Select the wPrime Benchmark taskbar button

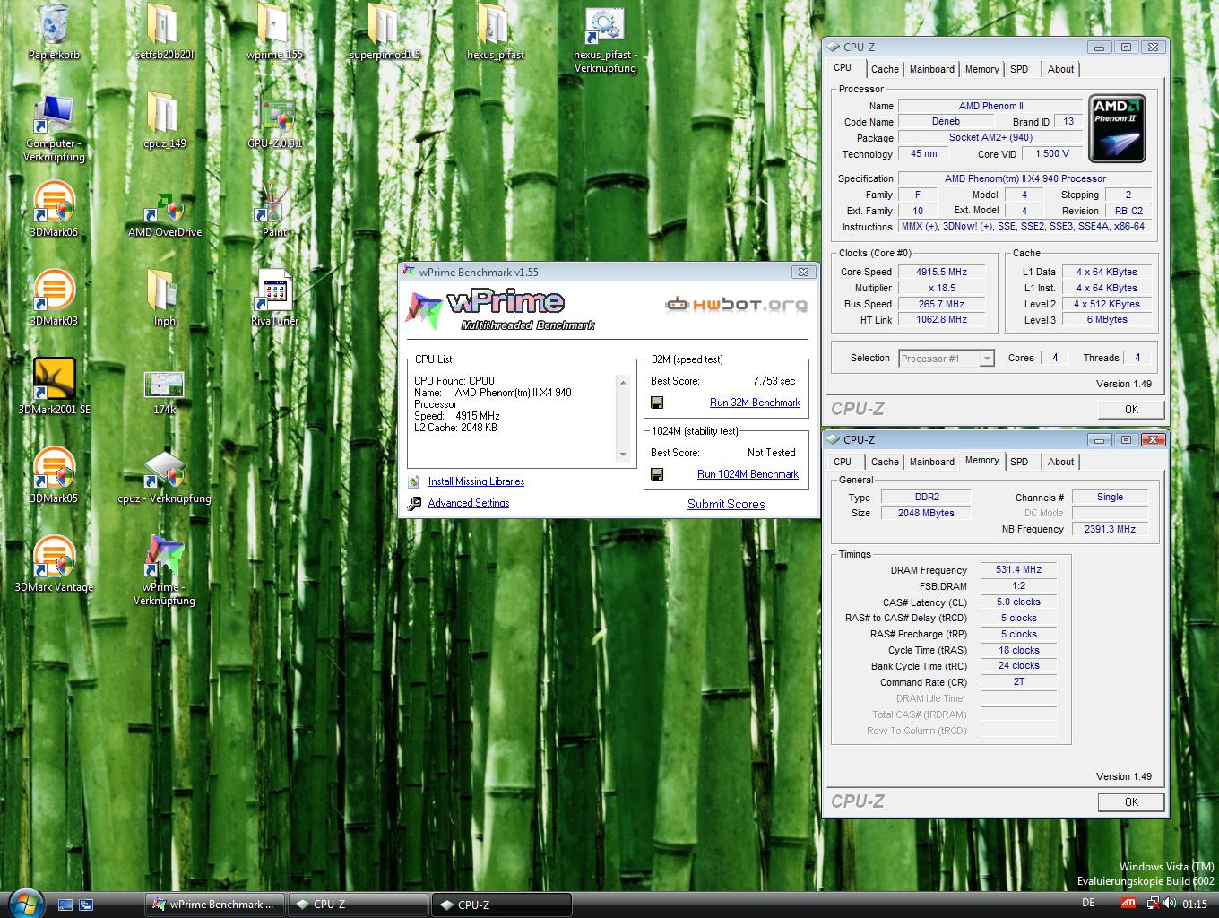tap(214, 905)
